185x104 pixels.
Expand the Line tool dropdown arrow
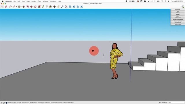tap(12, 7)
